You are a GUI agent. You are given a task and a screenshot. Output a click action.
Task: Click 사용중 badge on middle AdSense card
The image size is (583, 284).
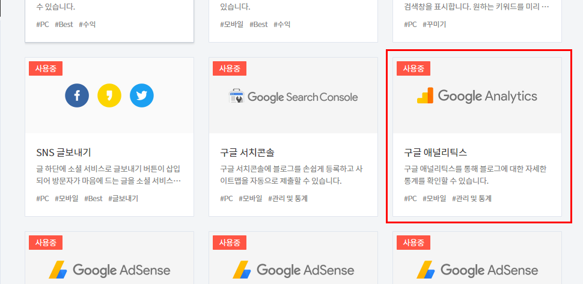tap(230, 243)
